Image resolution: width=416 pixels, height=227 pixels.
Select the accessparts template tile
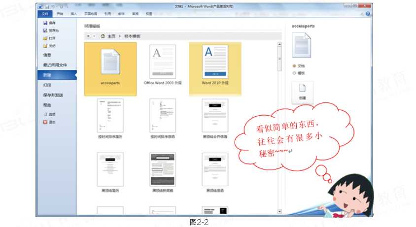tap(110, 68)
